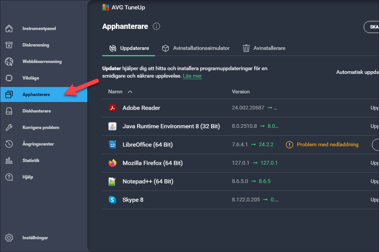Select the LibreOffice (64 Bit) name text

coord(147,145)
